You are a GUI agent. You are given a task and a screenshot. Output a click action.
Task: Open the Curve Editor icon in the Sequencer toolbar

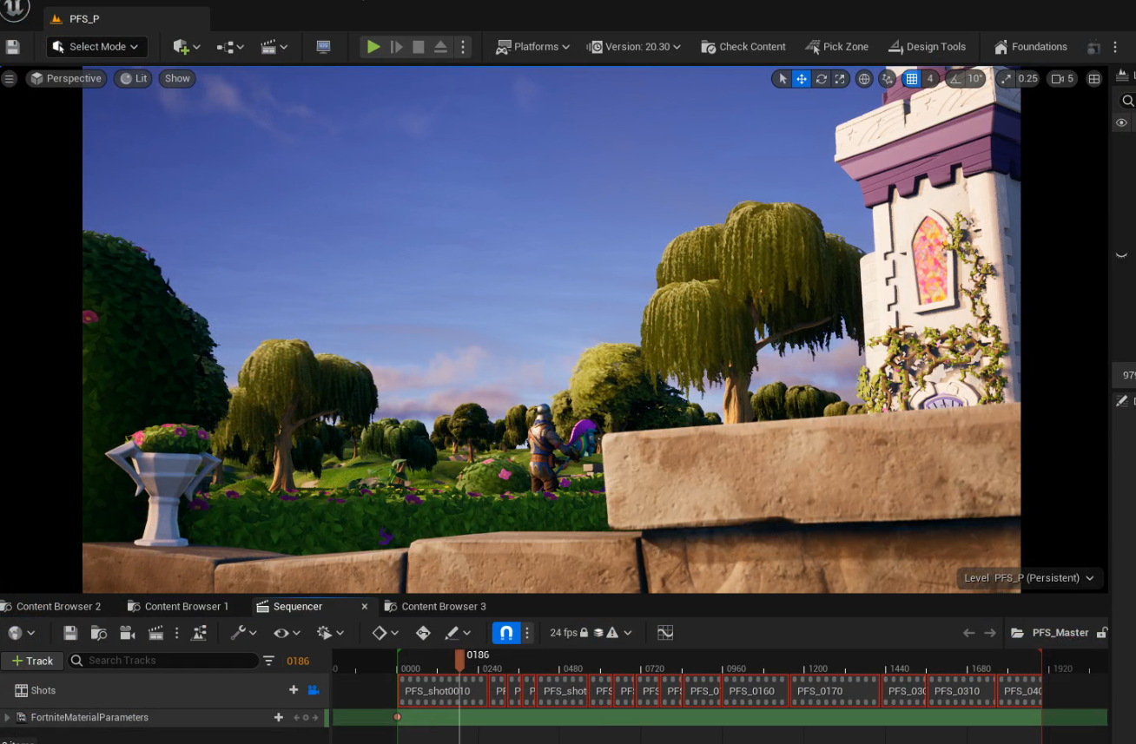point(664,632)
